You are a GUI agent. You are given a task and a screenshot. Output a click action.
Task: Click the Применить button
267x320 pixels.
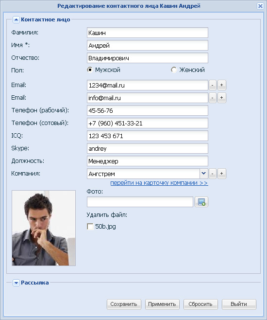click(x=162, y=304)
